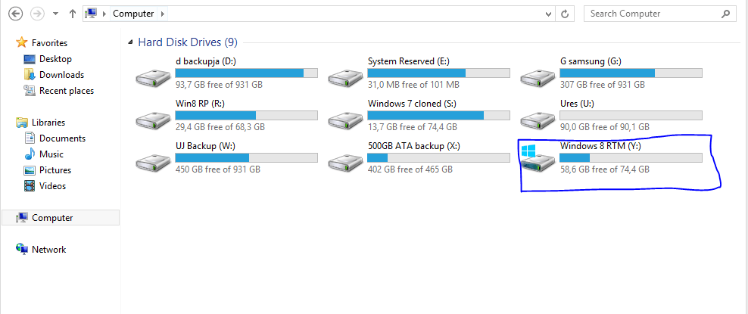Click the UJ Backup (W:) label

coord(206,146)
